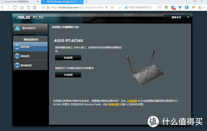207x131 pixels.
Task: Click the browser forward arrow
Action: pyautogui.click(x=9, y=8)
